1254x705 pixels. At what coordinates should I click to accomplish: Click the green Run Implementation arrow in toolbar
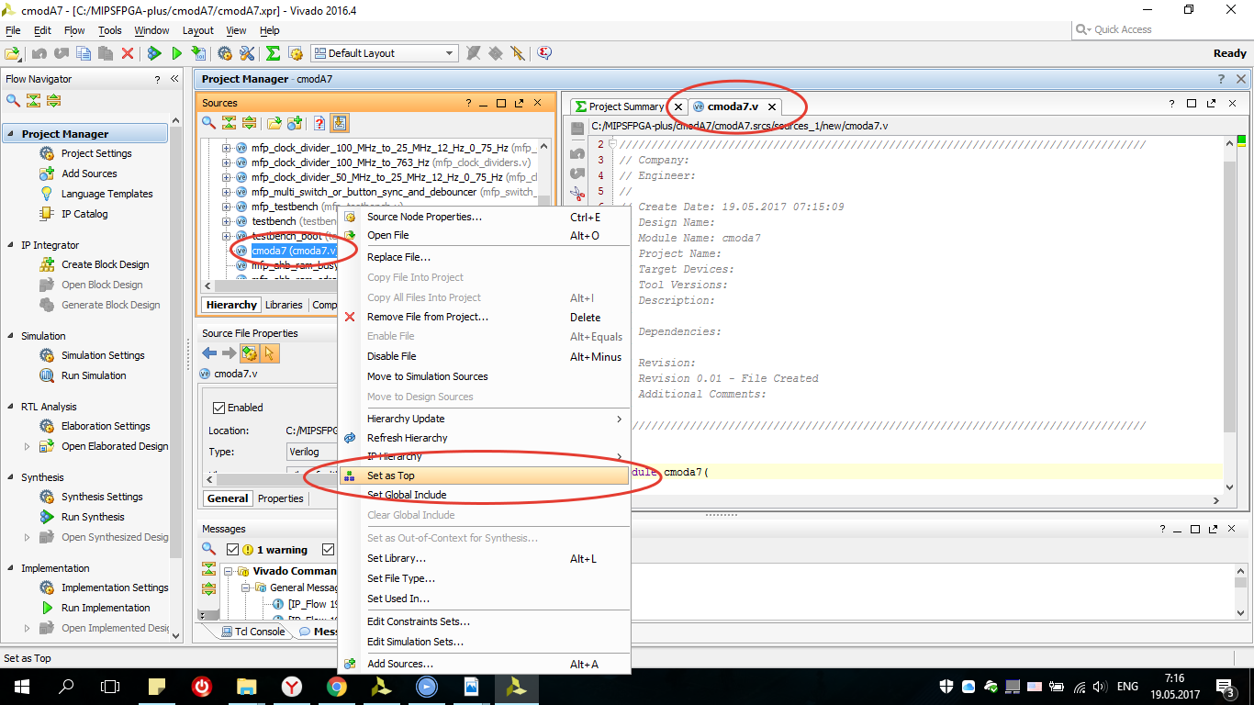[x=177, y=54]
